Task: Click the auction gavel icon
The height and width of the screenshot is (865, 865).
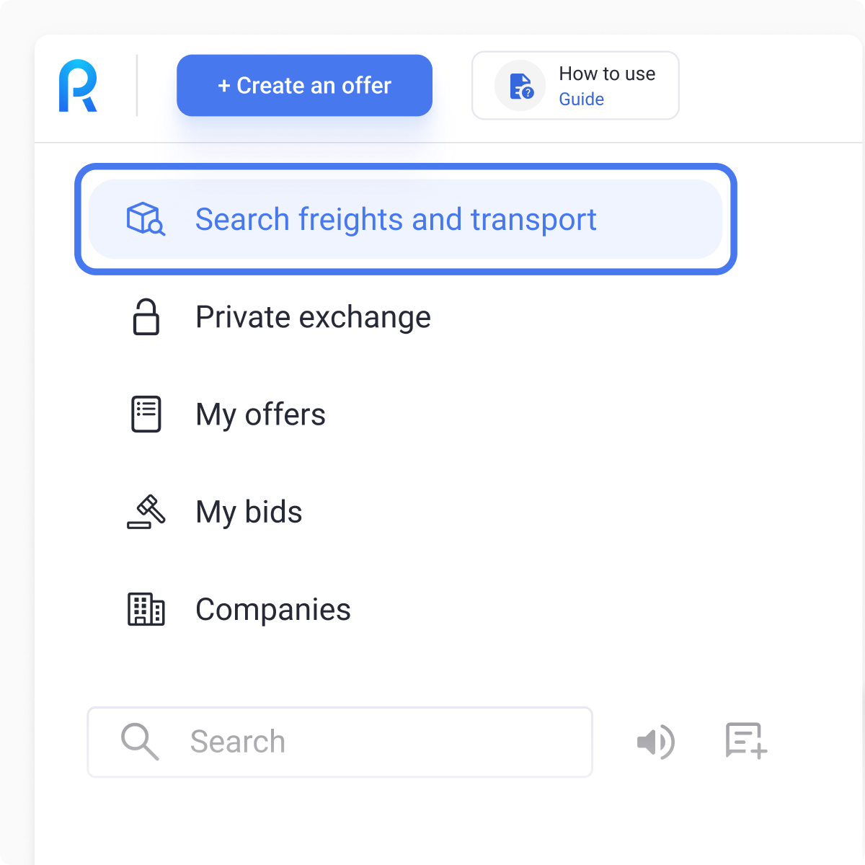Action: [146, 512]
